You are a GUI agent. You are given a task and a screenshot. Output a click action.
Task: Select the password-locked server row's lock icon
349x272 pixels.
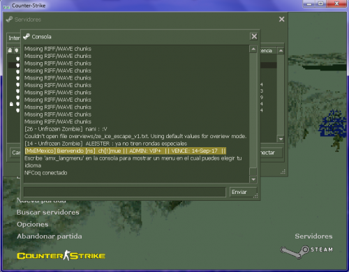point(11,104)
